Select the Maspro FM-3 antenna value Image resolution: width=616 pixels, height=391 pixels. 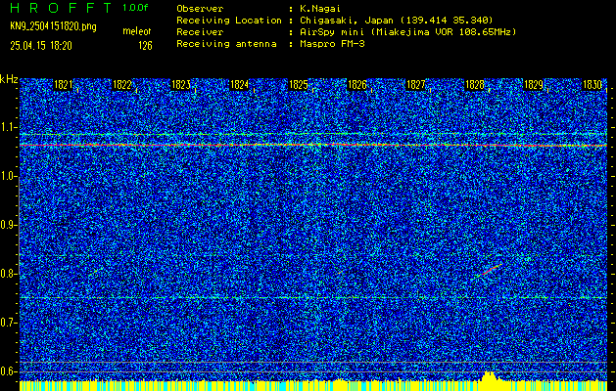[332, 44]
